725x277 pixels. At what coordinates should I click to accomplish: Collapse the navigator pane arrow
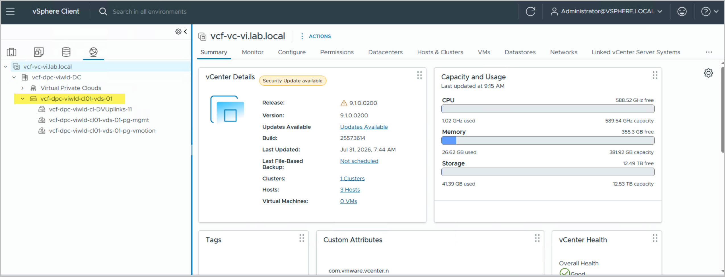click(x=186, y=31)
